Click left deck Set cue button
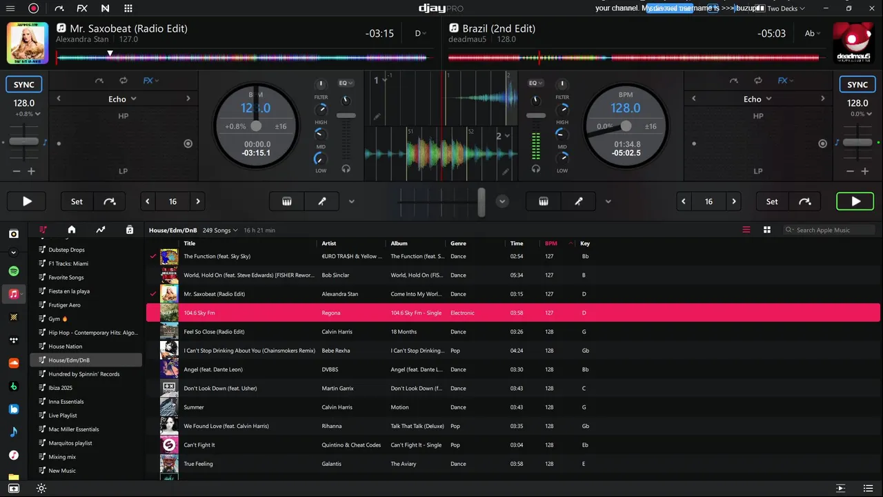883x497 pixels. (x=77, y=202)
